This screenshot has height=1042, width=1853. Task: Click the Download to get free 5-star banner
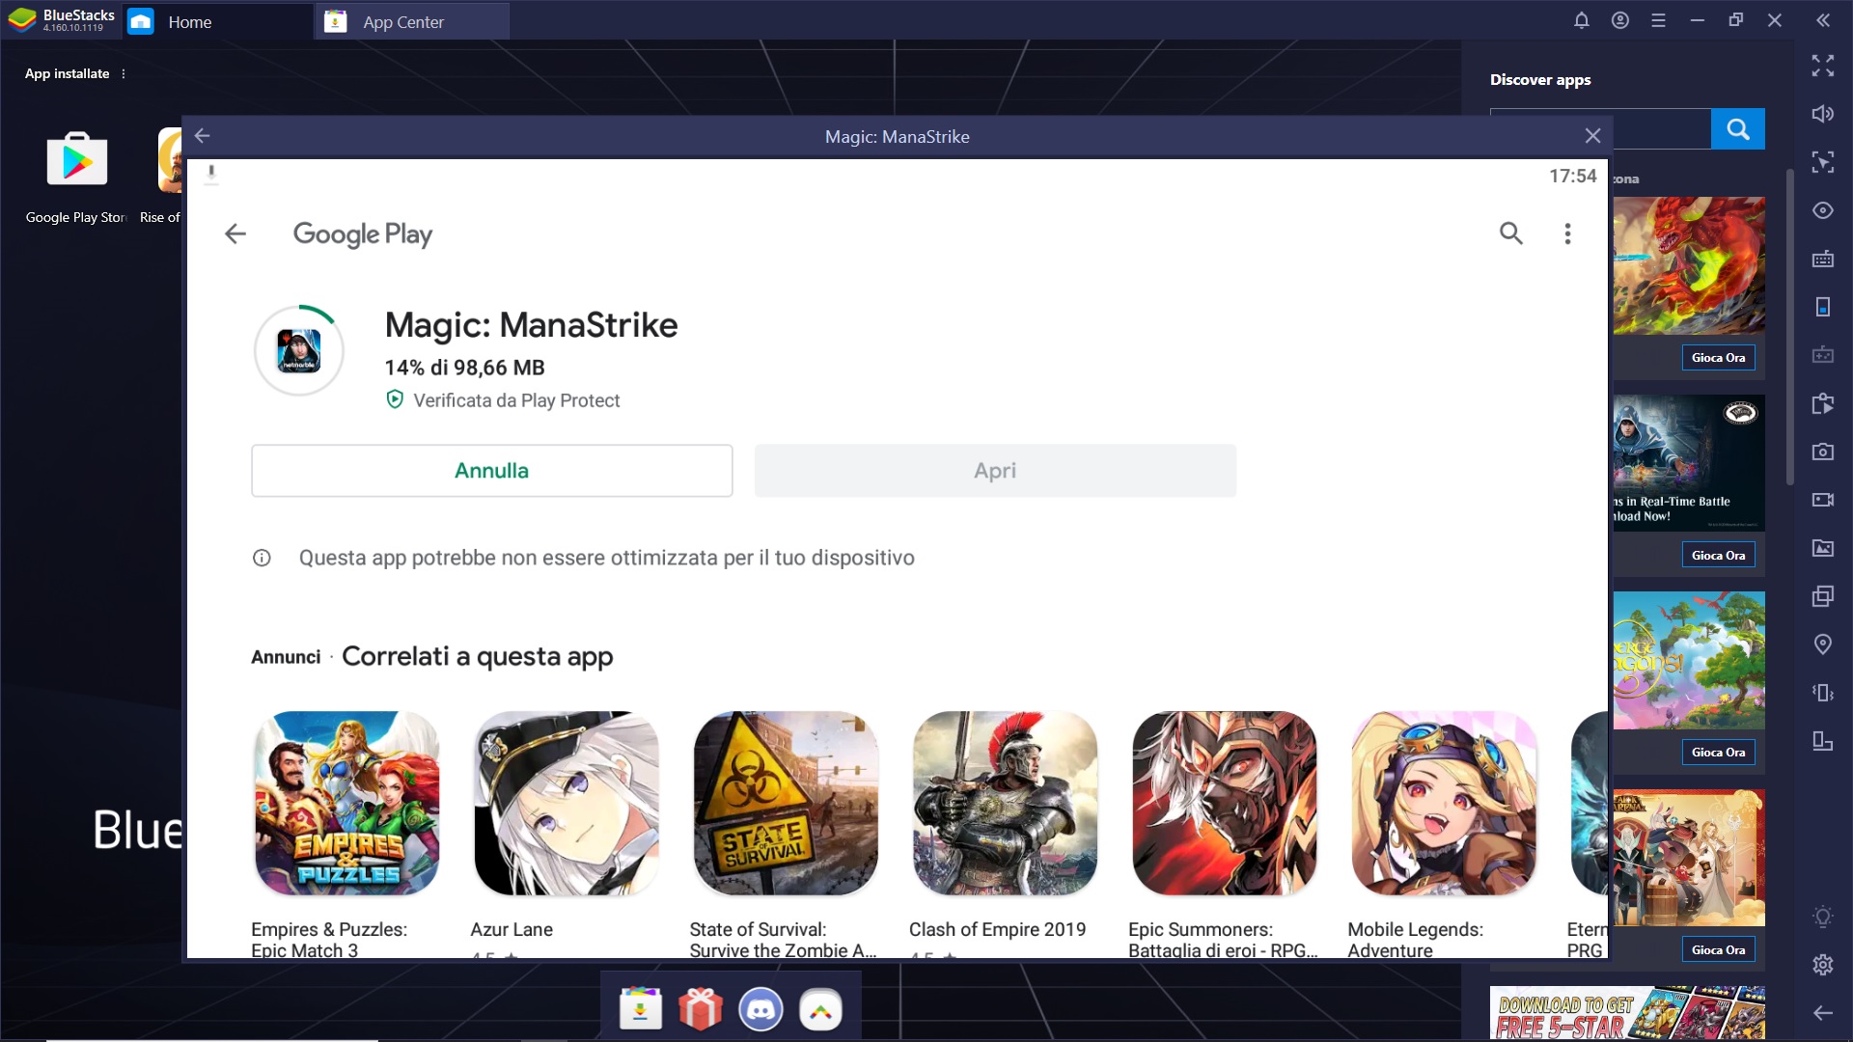pos(1627,1013)
